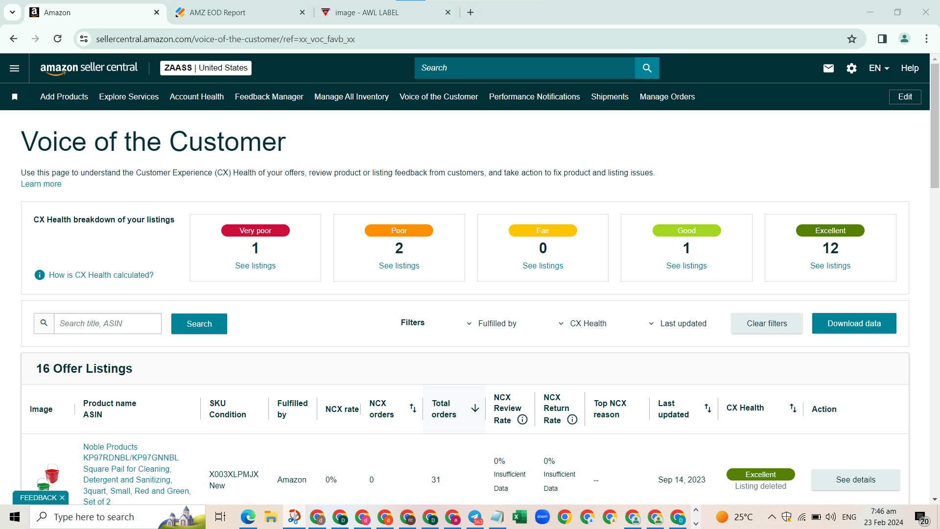Click the bookmark icon in the favorites bar
The image size is (940, 529).
pos(15,97)
